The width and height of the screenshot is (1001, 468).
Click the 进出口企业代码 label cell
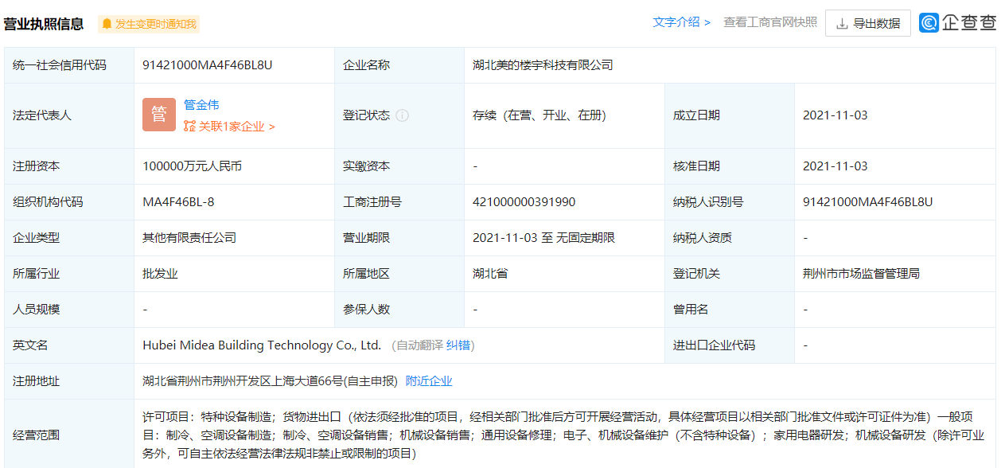pos(730,345)
